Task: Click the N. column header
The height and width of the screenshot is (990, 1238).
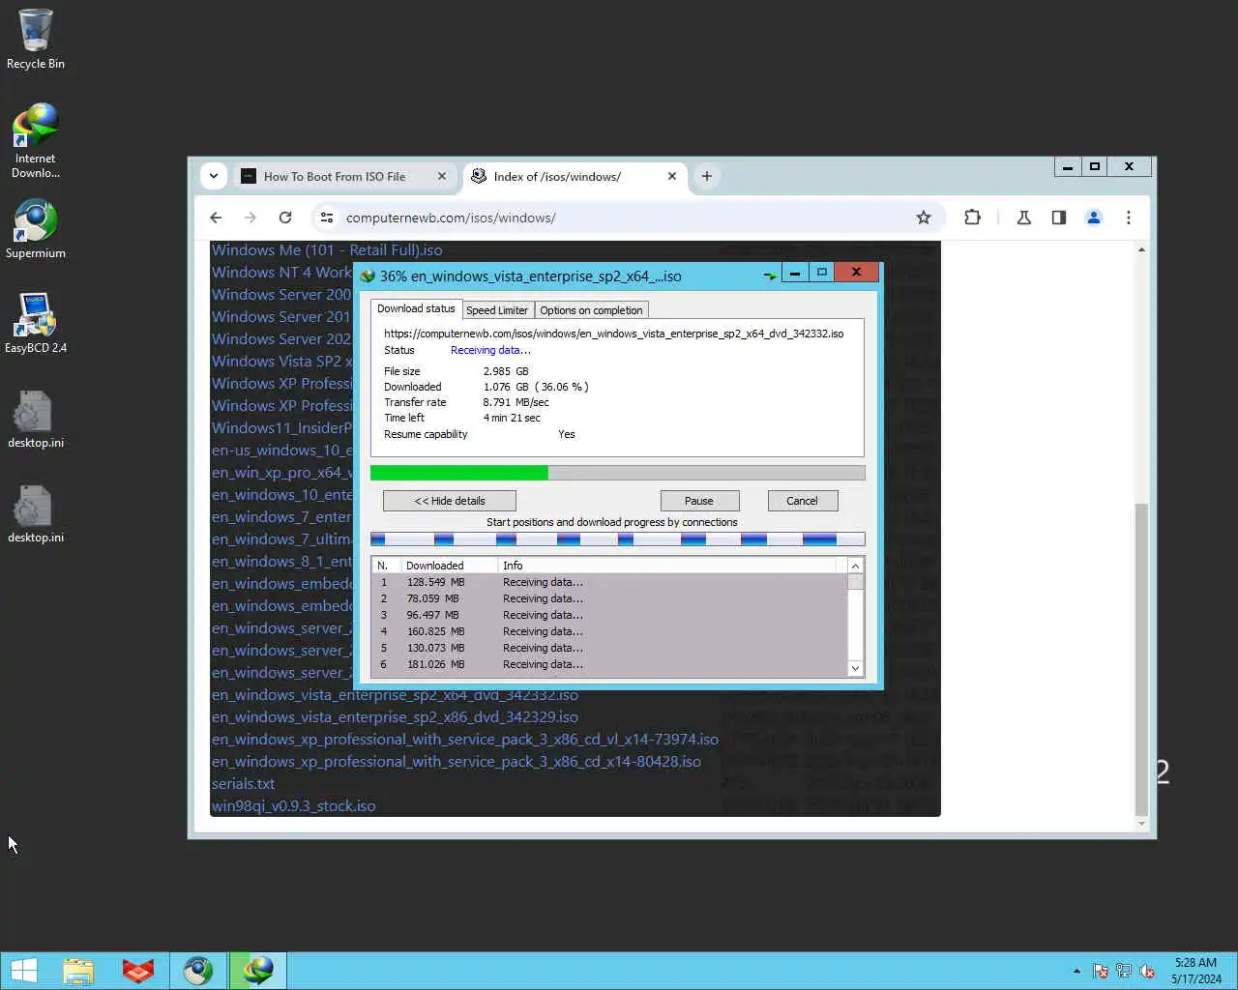Action: coord(386,566)
